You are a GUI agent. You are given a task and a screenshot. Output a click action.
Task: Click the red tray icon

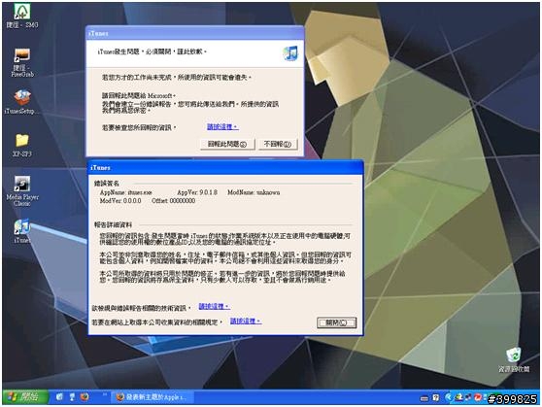tap(478, 397)
